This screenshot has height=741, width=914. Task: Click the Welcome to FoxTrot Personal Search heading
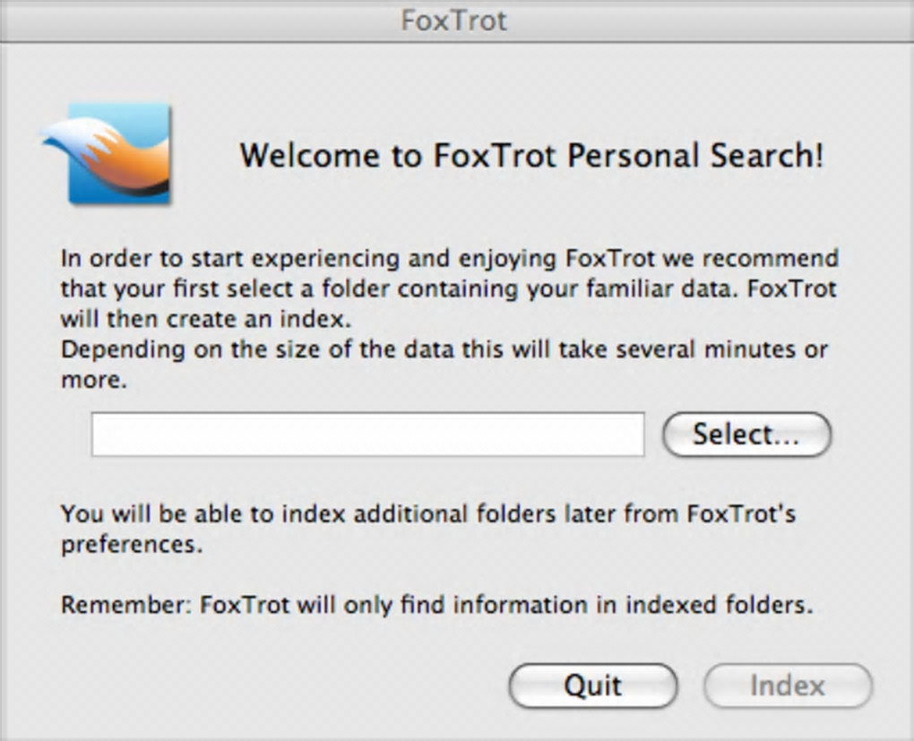click(531, 156)
